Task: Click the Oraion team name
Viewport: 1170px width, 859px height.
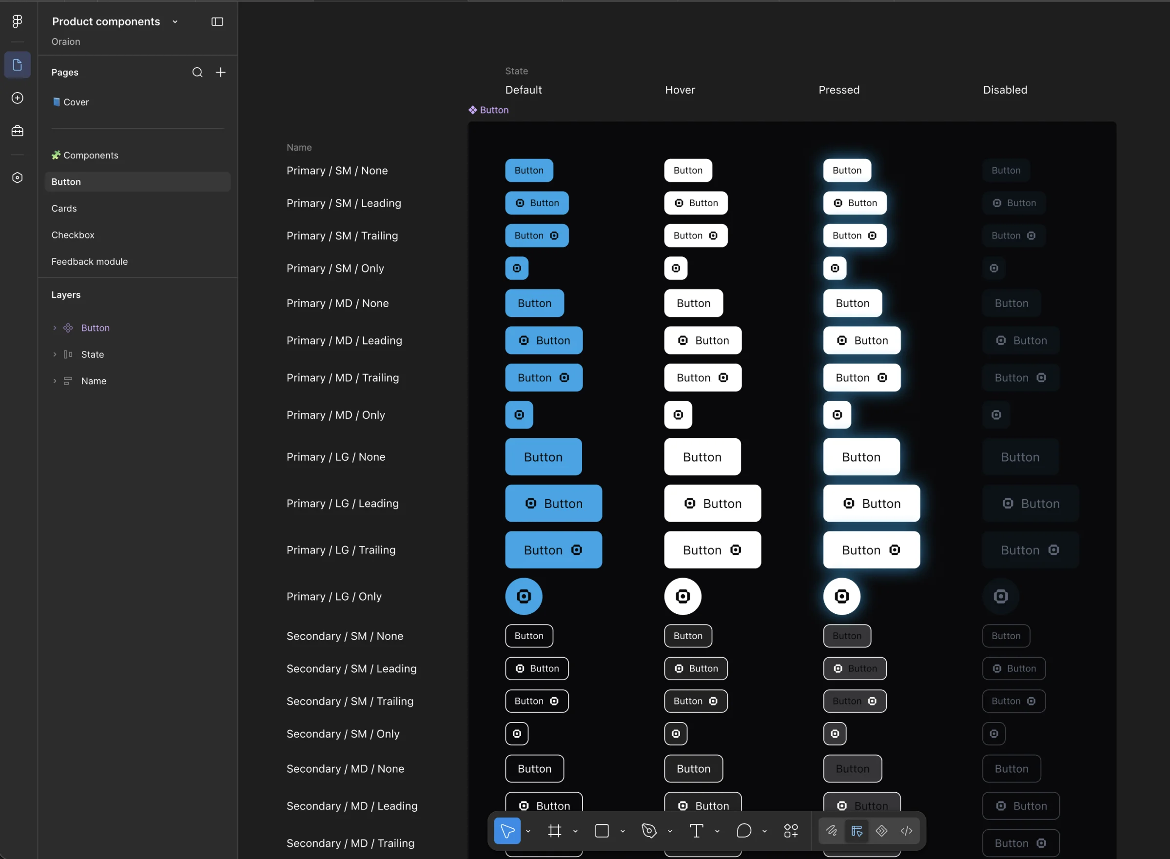Action: (x=65, y=41)
